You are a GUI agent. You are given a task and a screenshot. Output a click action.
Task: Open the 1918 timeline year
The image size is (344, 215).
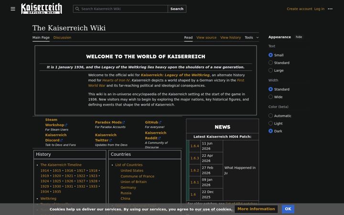(x=93, y=171)
